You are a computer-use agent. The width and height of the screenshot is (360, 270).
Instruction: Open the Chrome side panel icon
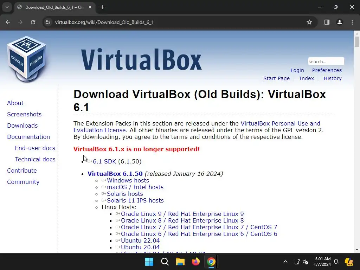[x=327, y=22]
